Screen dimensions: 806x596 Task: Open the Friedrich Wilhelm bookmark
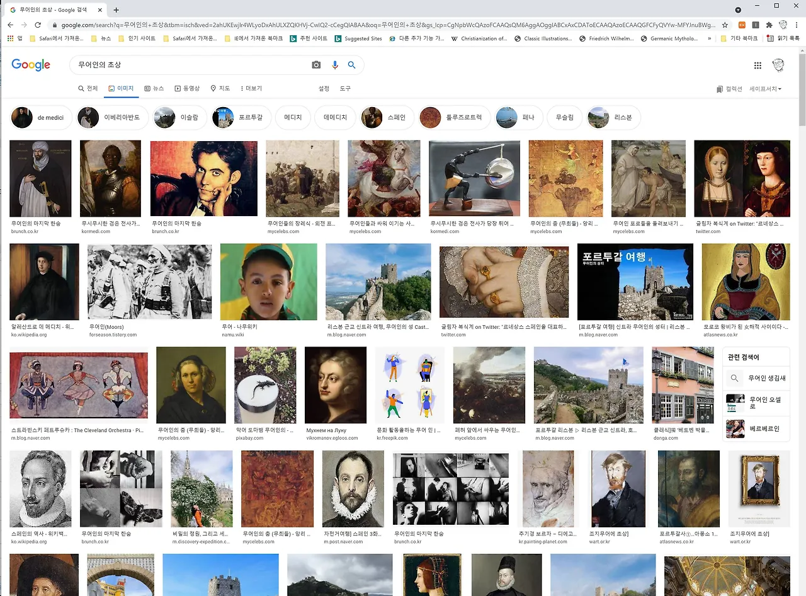[606, 38]
